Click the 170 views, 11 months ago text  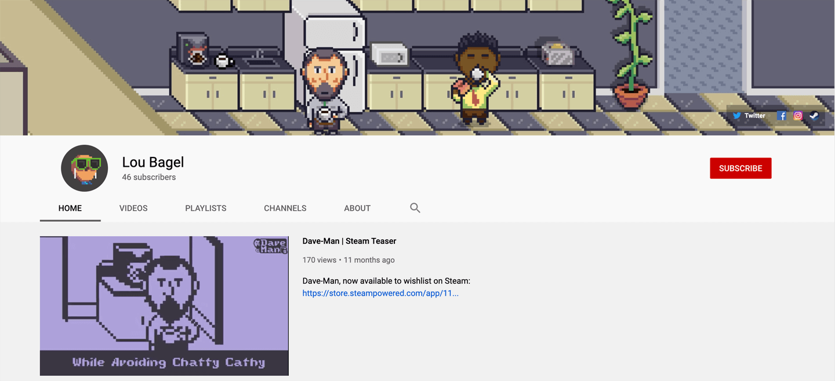point(348,260)
